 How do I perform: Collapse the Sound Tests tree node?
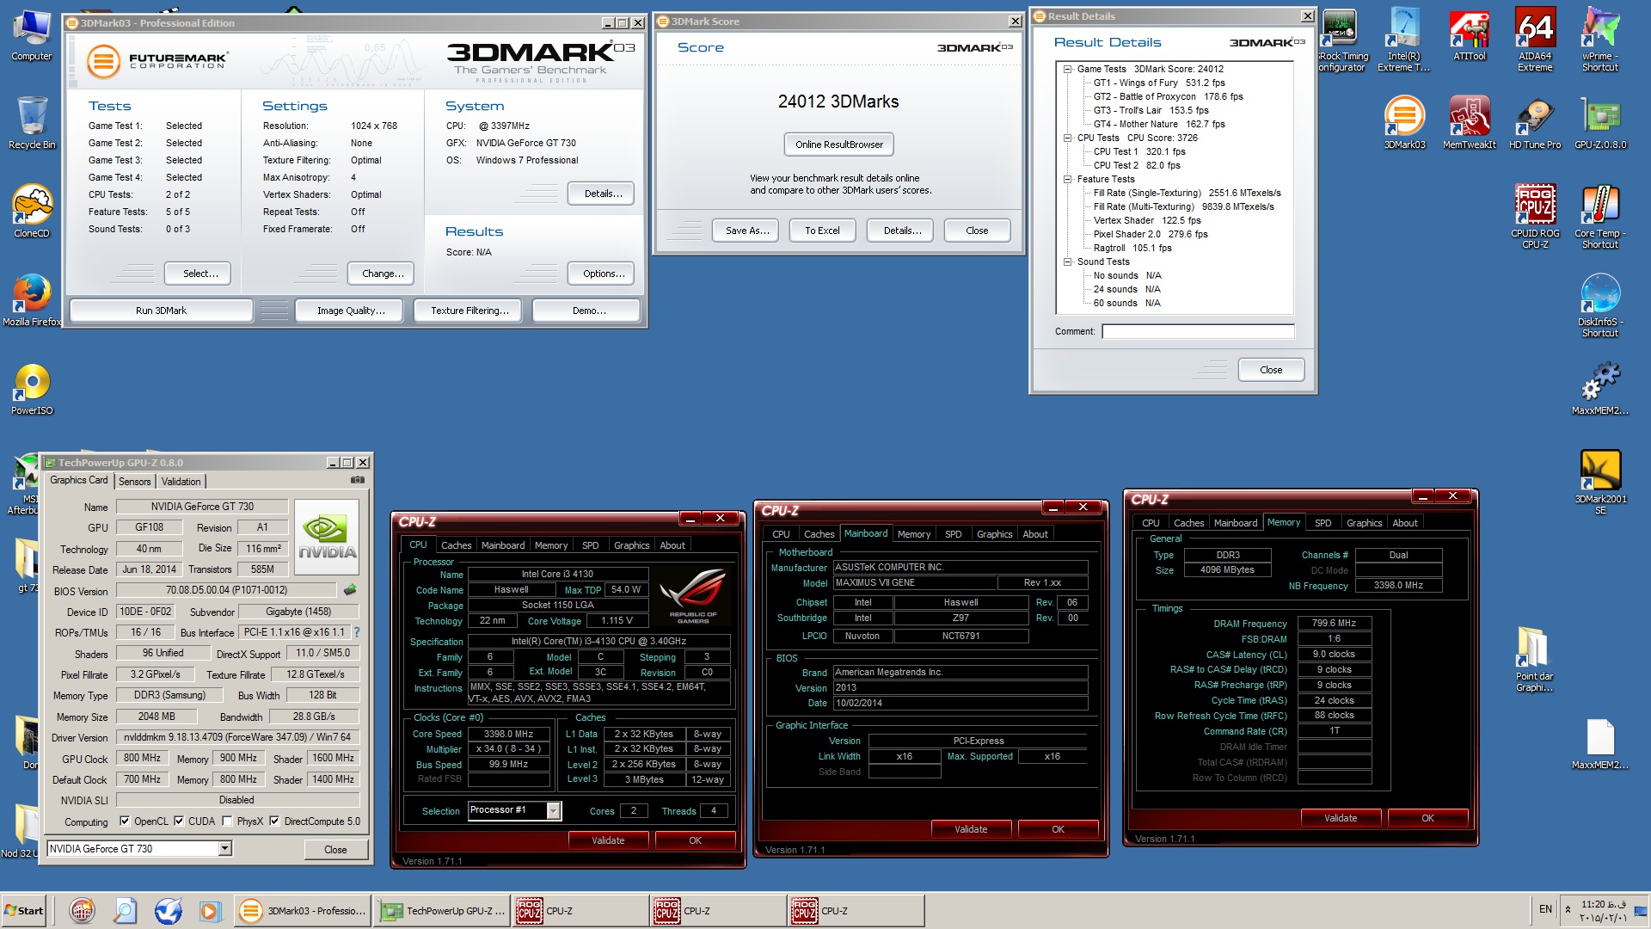(1067, 261)
